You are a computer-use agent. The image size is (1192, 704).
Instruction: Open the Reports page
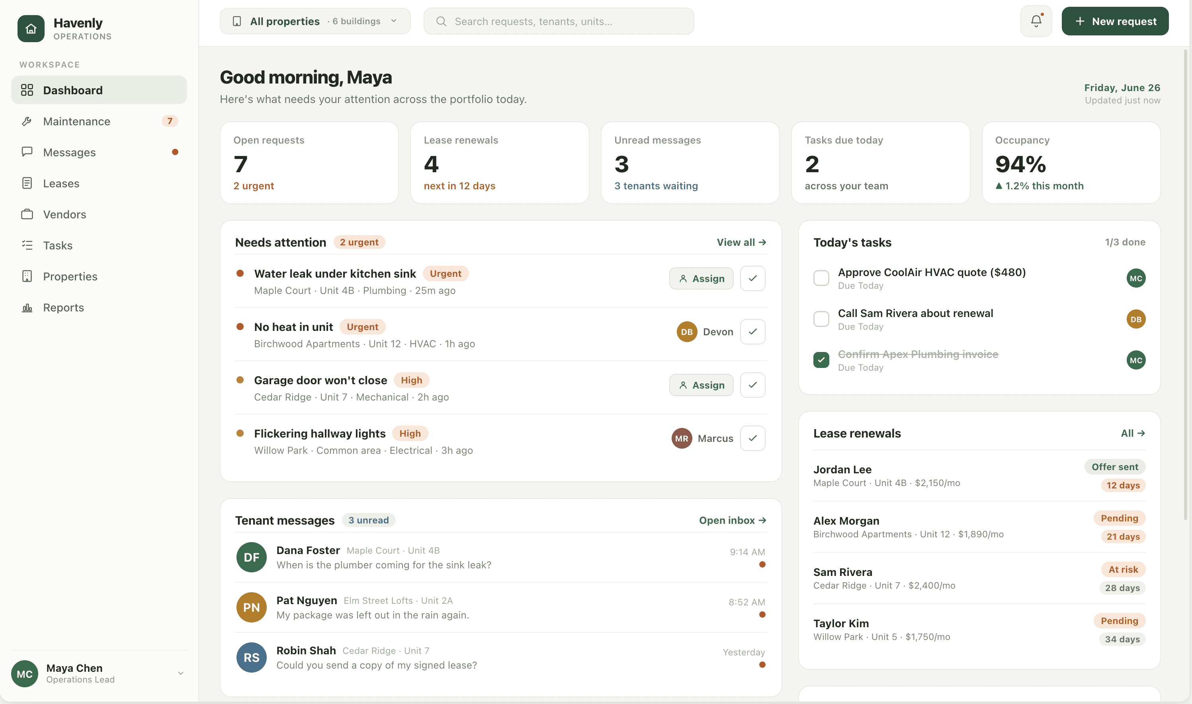tap(99, 307)
